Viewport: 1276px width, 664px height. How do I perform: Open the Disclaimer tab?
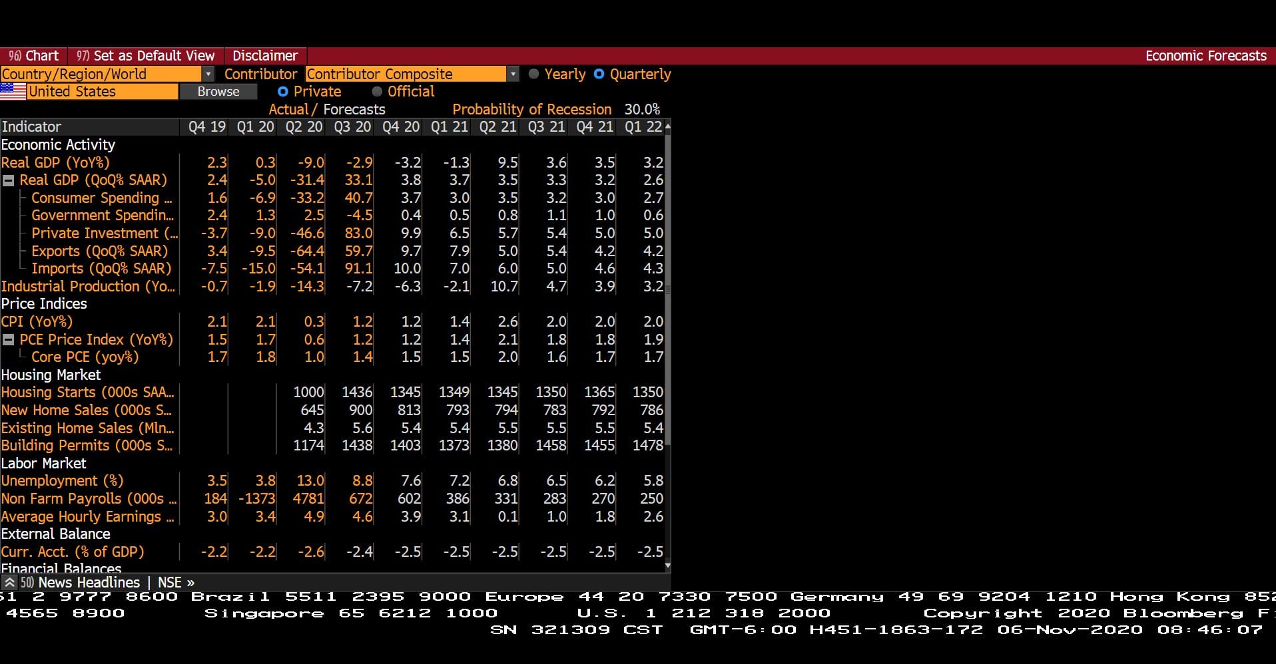pyautogui.click(x=265, y=56)
